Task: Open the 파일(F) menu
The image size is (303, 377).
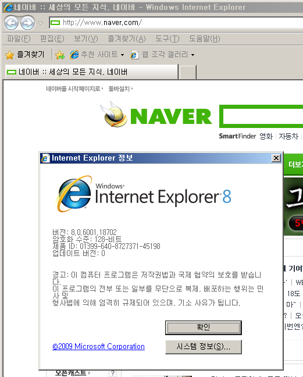Action: (19, 38)
